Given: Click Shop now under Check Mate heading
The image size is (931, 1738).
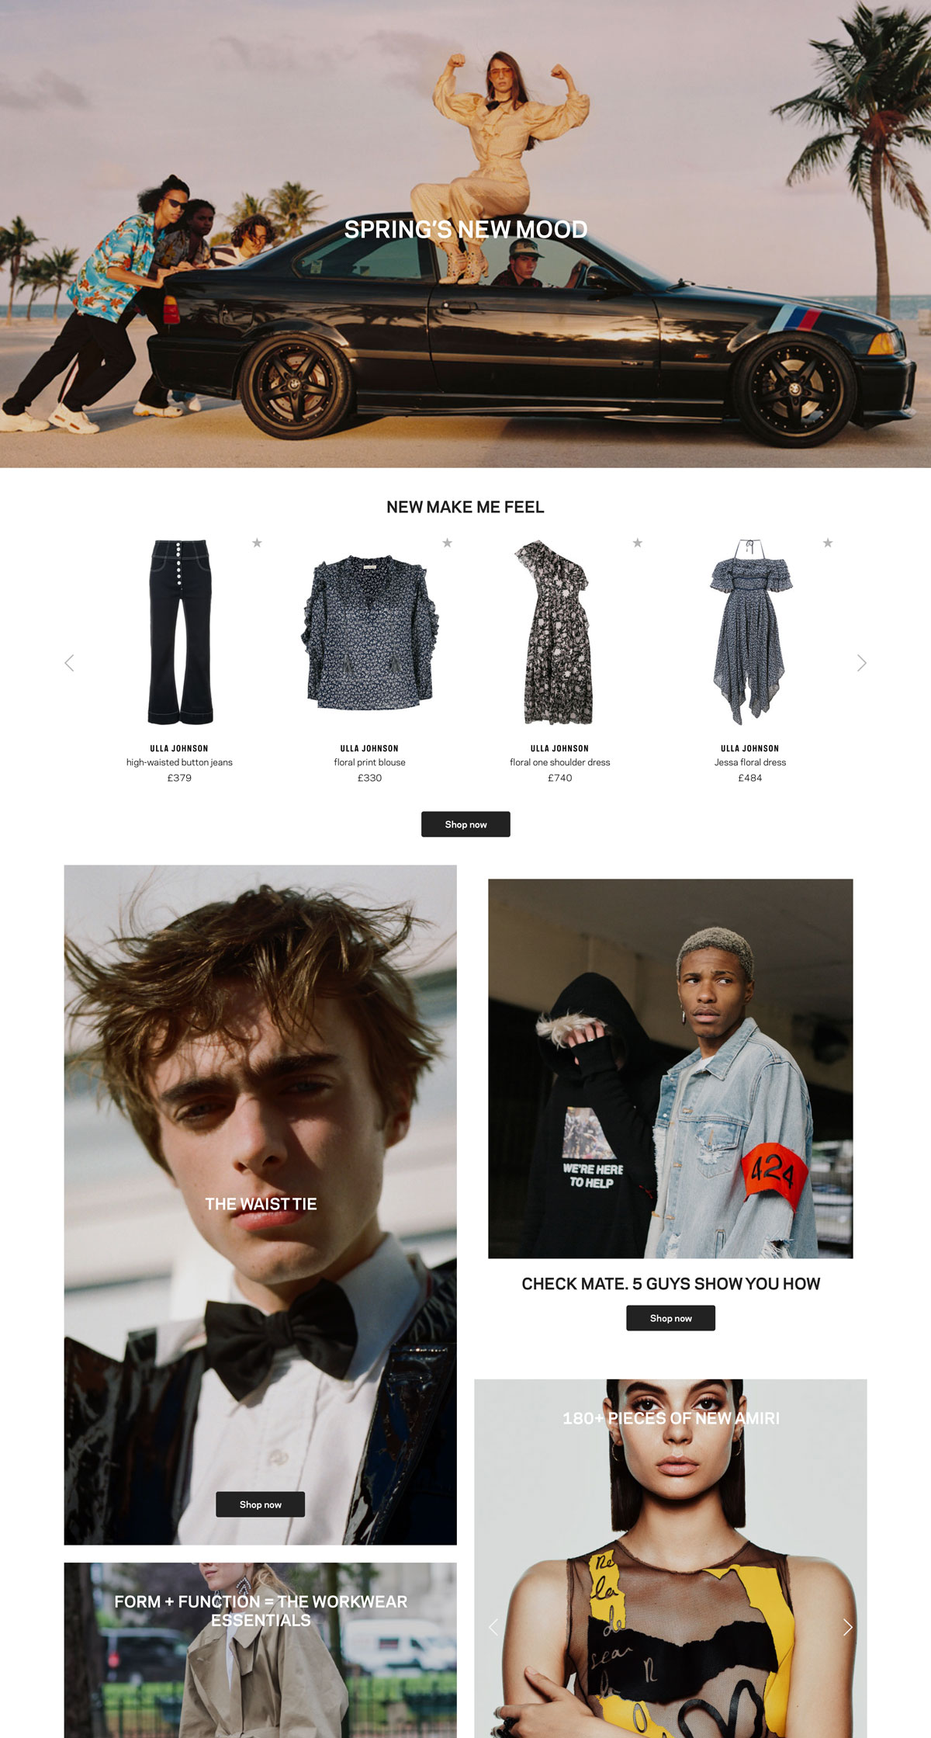Looking at the screenshot, I should (670, 1318).
